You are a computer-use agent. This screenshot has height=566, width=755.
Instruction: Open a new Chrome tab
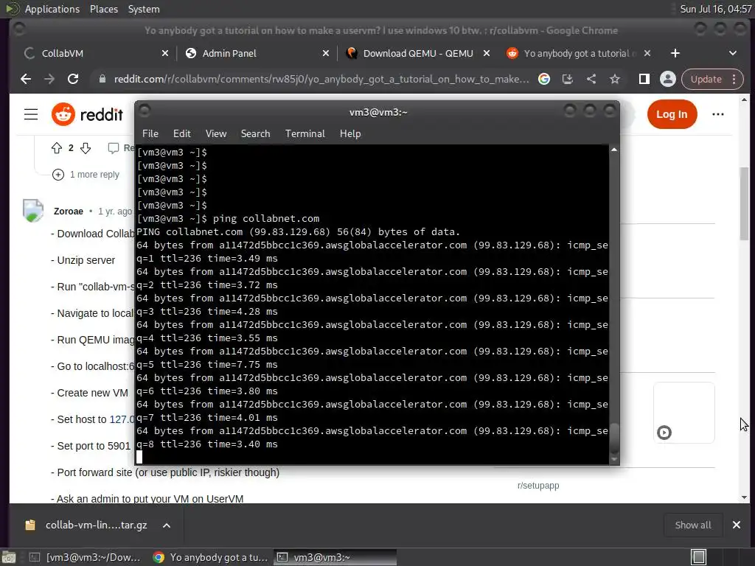coord(675,53)
